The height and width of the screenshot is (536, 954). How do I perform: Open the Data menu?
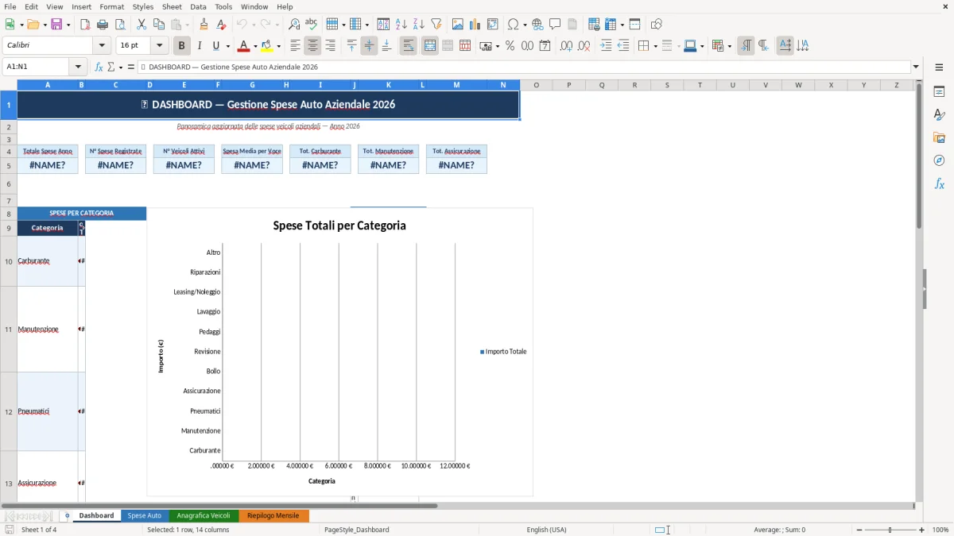[198, 6]
